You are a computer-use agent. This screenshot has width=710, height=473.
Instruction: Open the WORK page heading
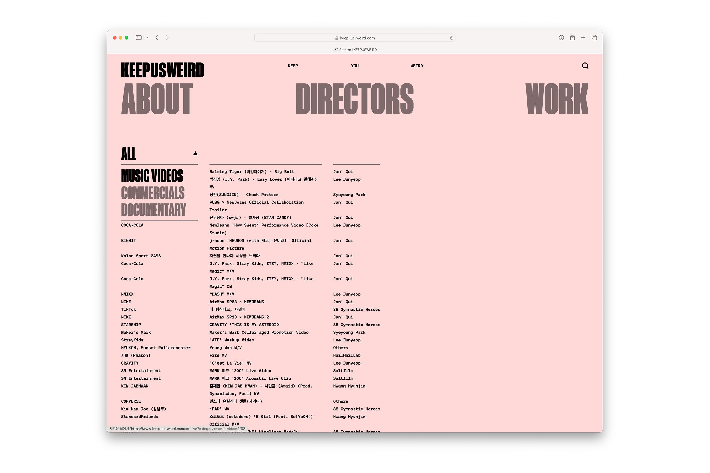557,99
